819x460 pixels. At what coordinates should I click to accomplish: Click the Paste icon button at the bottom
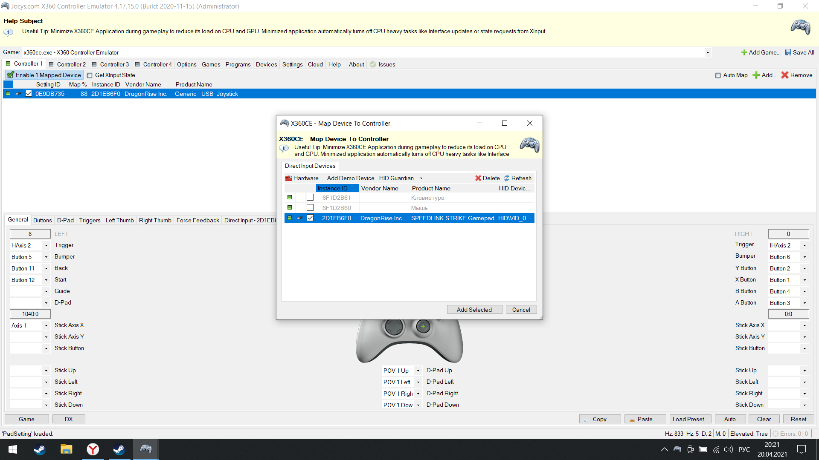pyautogui.click(x=645, y=419)
